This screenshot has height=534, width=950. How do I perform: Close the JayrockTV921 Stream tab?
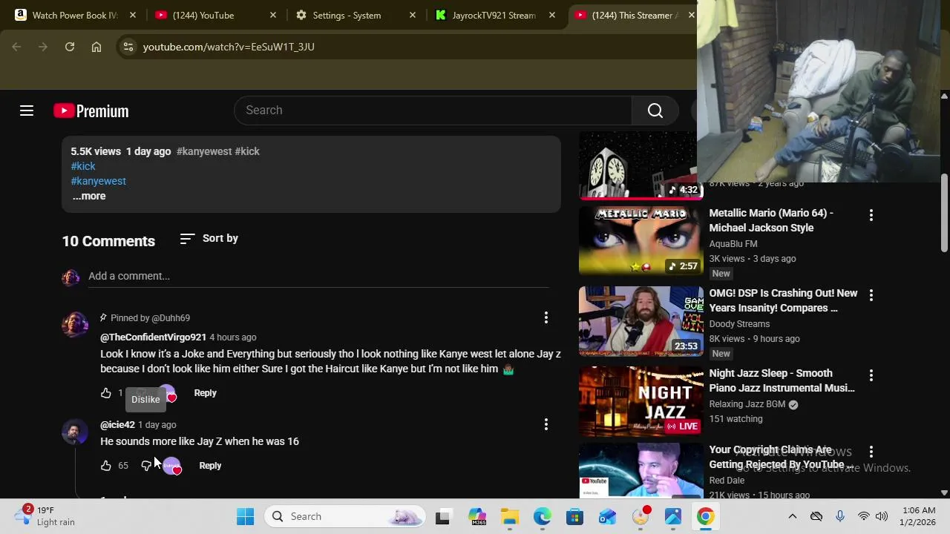(552, 15)
